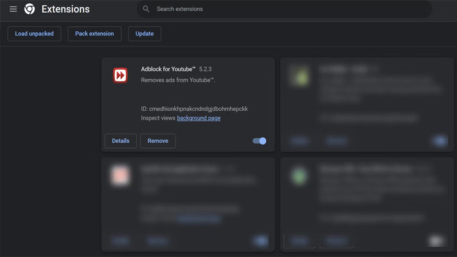Toggle the blurred bottom-left extension switch
457x257 pixels.
260,242
